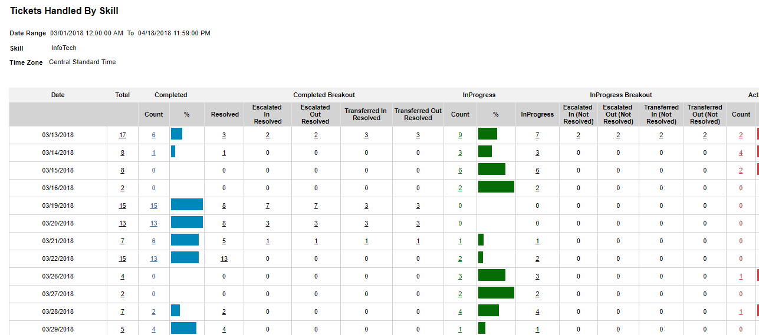
Task: Click blue completed bar for 03/21/2018
Action: [x=185, y=240]
